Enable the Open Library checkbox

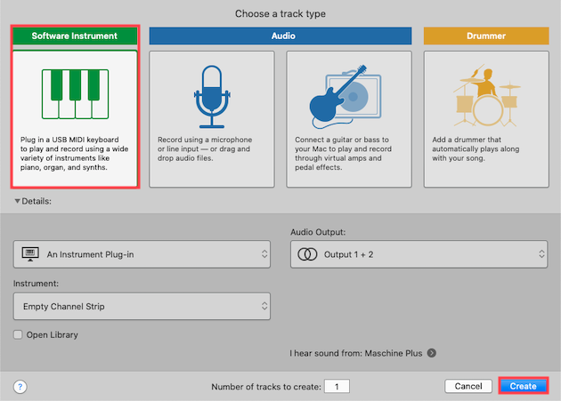click(19, 335)
